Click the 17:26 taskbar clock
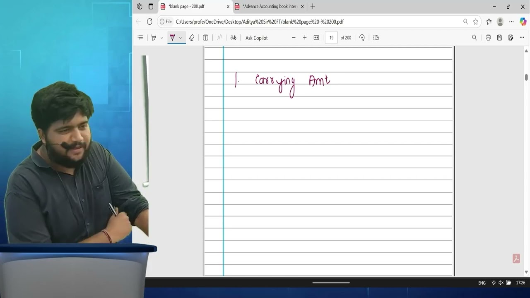Image resolution: width=530 pixels, height=298 pixels. [x=520, y=283]
